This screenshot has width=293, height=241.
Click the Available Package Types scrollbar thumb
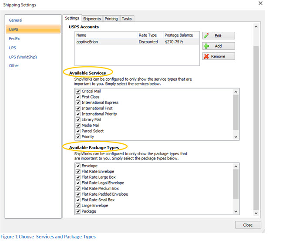236,184
